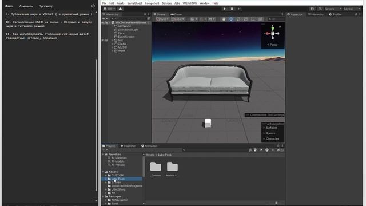Switch to the Animation tab
366x206 pixels.
tap(149, 146)
